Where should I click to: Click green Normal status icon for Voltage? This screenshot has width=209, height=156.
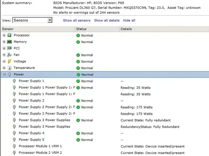coord(78,62)
